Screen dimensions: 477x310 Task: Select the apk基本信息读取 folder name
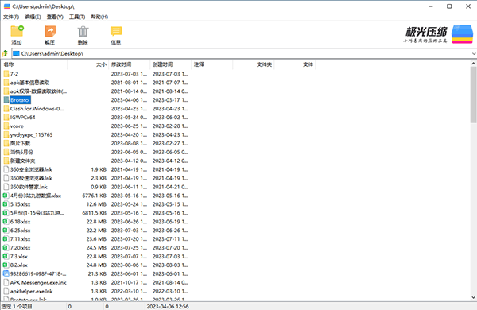[29, 83]
